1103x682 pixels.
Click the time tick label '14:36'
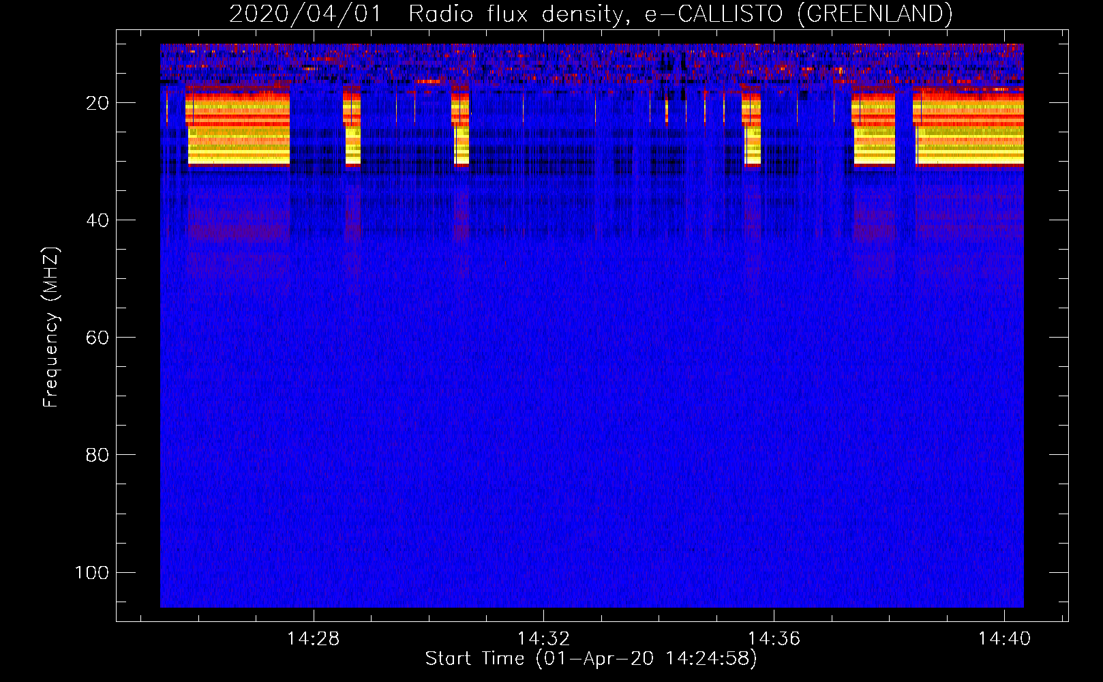pos(774,639)
